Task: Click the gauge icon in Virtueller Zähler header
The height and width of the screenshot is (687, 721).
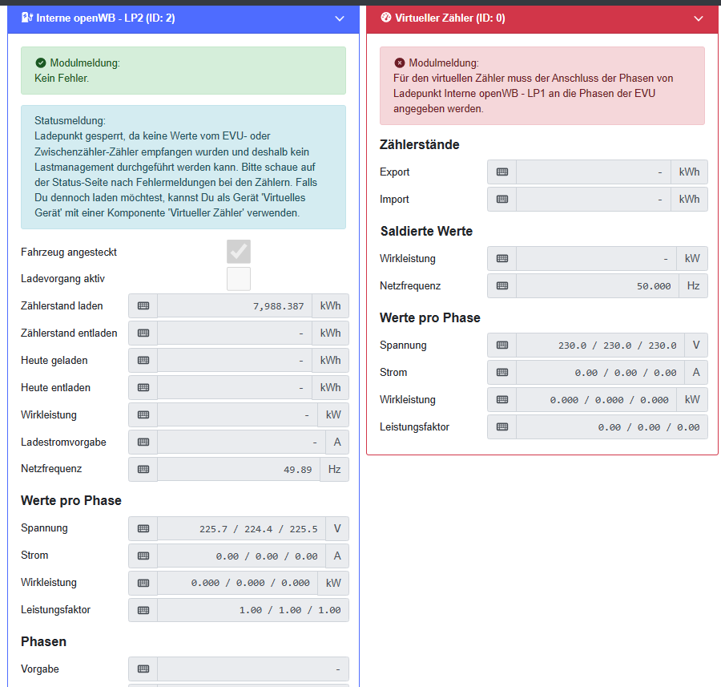Action: (386, 18)
